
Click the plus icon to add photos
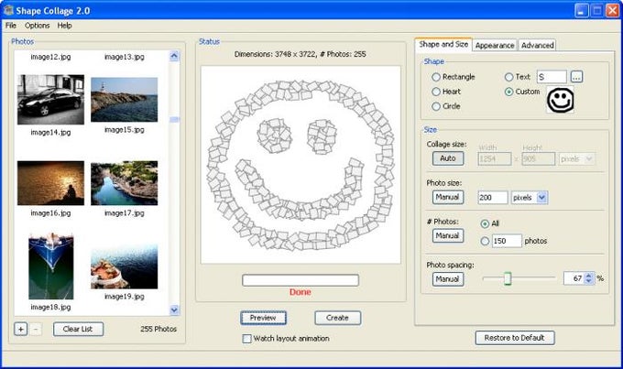pyautogui.click(x=21, y=329)
